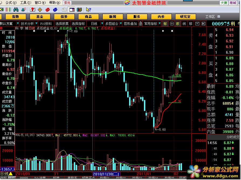Image resolution: width=241 pixels, height=180 pixels.
Task: Click the yellow diamond arrow icon
Action: (40, 10)
